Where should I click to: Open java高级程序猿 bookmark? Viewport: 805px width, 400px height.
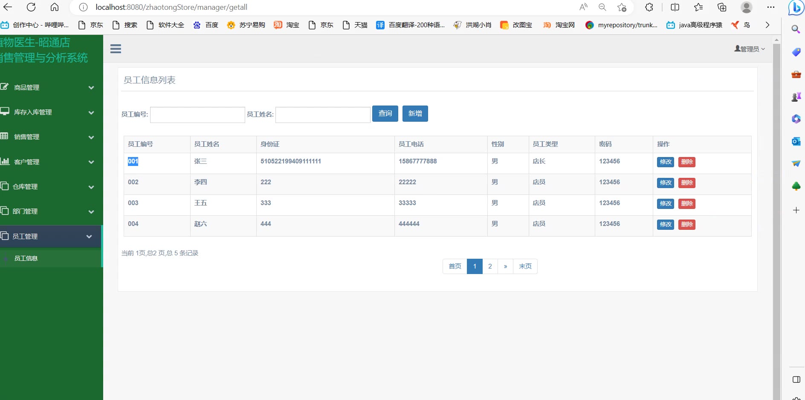click(695, 25)
